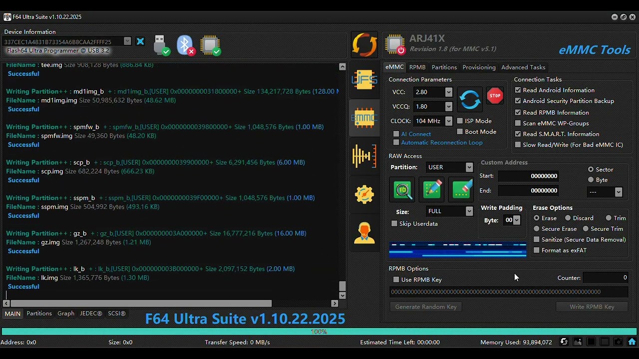Select the Byte radio button
The height and width of the screenshot is (359, 639).
(x=591, y=179)
